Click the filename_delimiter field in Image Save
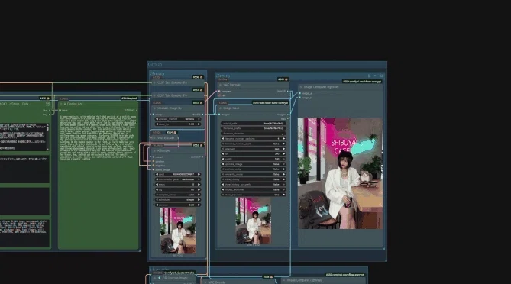Image resolution: width=511 pixels, height=284 pixels. tap(254, 134)
